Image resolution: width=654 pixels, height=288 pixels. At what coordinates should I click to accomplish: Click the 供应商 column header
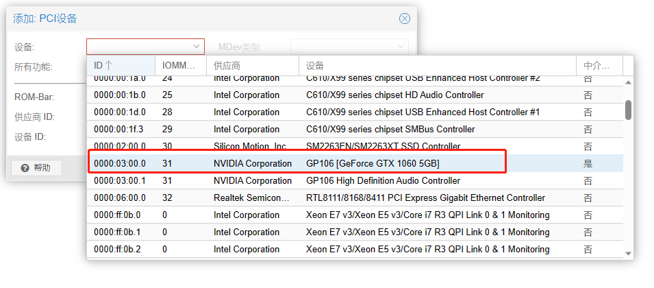click(253, 65)
